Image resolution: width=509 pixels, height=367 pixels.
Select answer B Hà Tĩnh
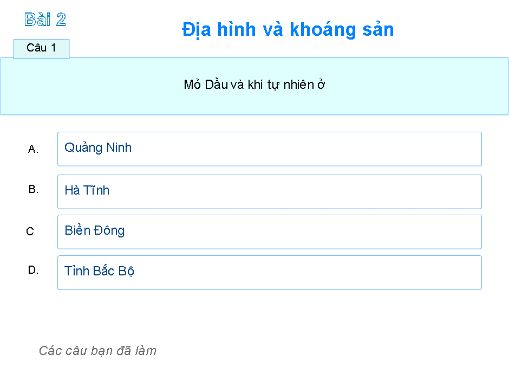click(269, 191)
